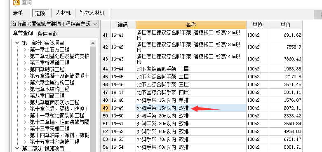This screenshot has height=152, width=322.
Task: Open the 人材机 tab
Action: tap(63, 13)
